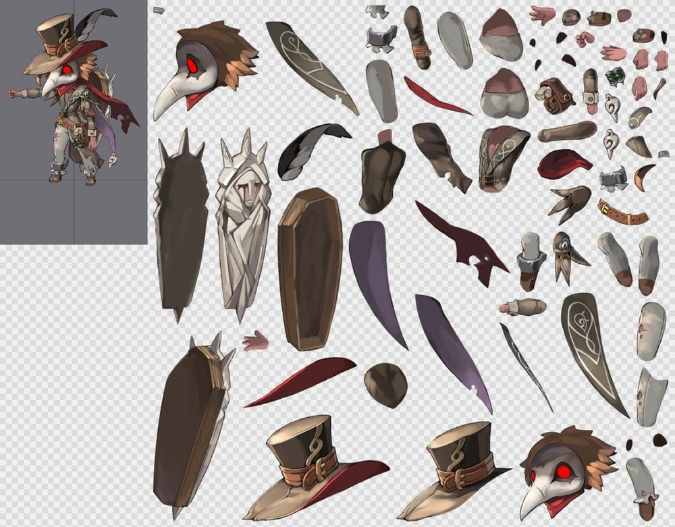Select the brown round ball sprite
675x527 pixels.
point(385,385)
